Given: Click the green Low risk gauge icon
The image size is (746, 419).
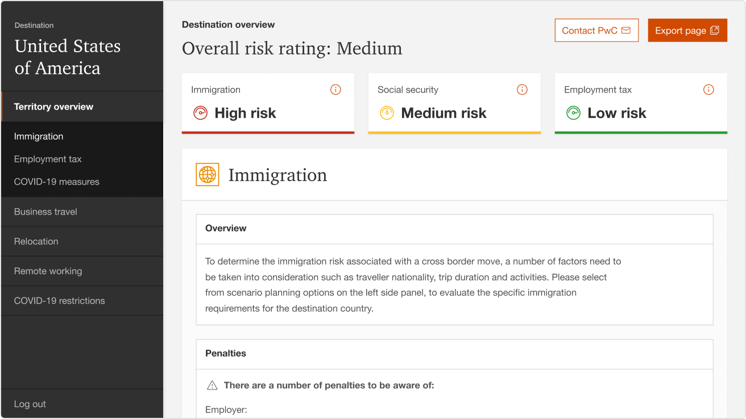Looking at the screenshot, I should (573, 113).
